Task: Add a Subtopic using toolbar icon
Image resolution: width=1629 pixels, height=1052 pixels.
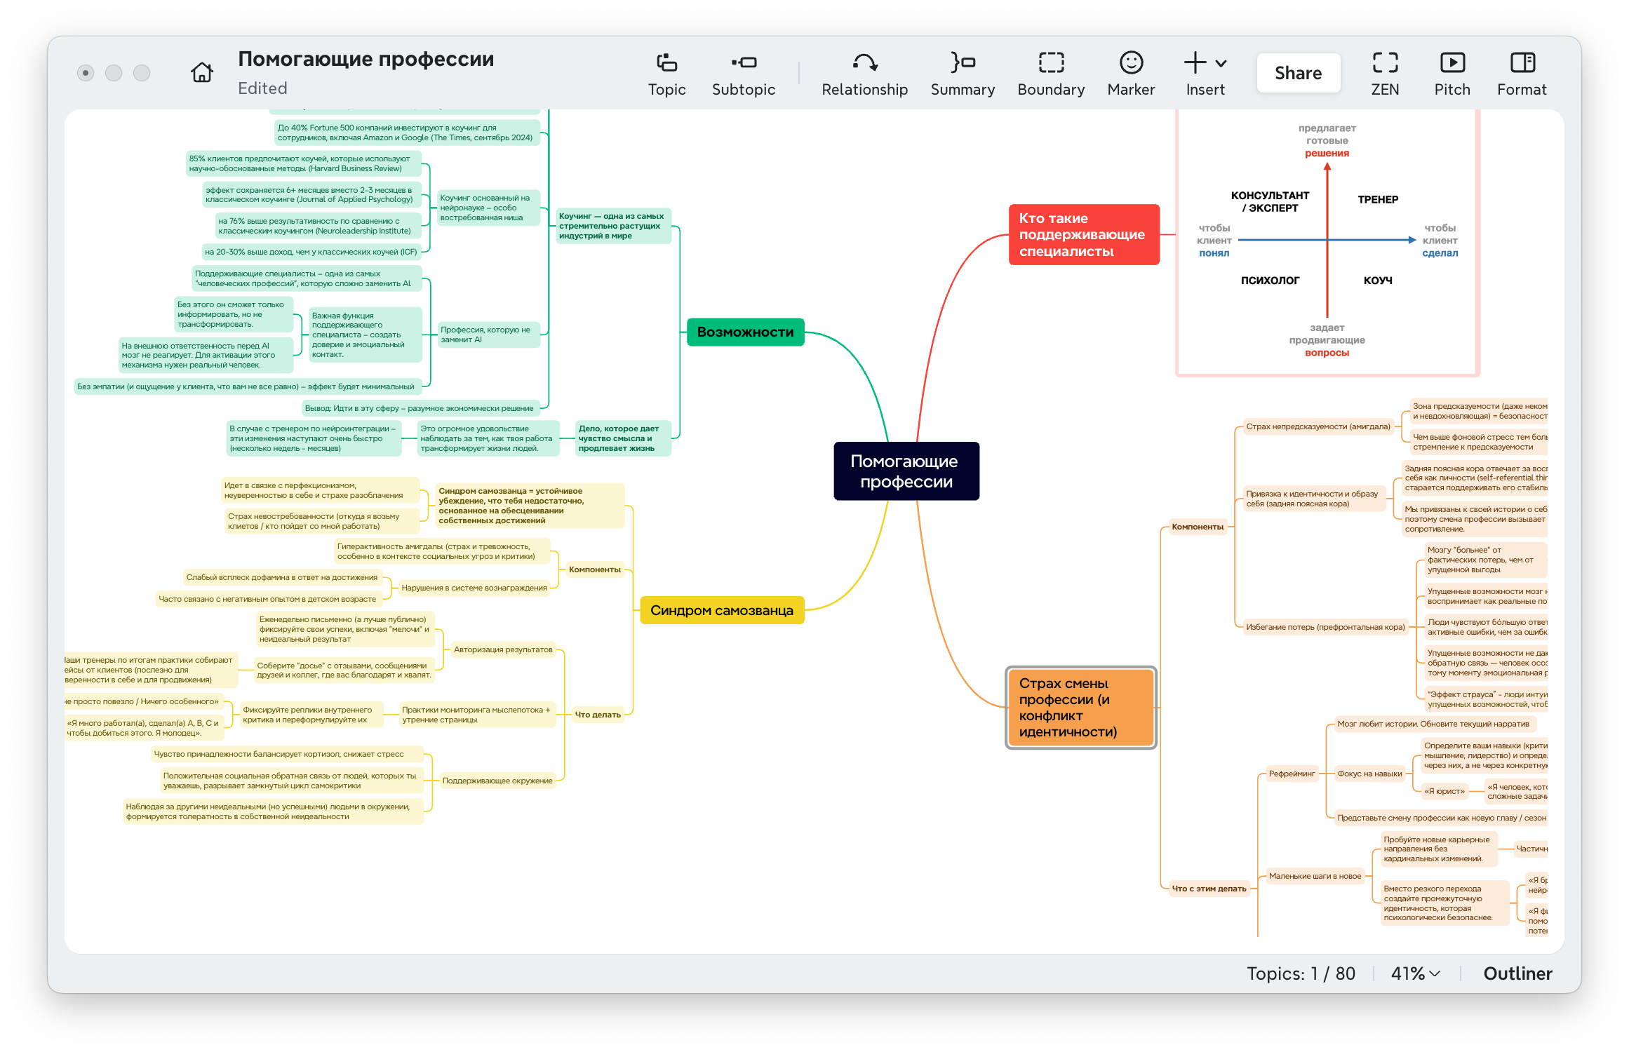Action: [x=743, y=63]
